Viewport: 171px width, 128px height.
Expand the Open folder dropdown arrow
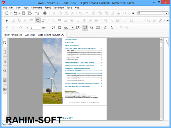(x=19, y=13)
